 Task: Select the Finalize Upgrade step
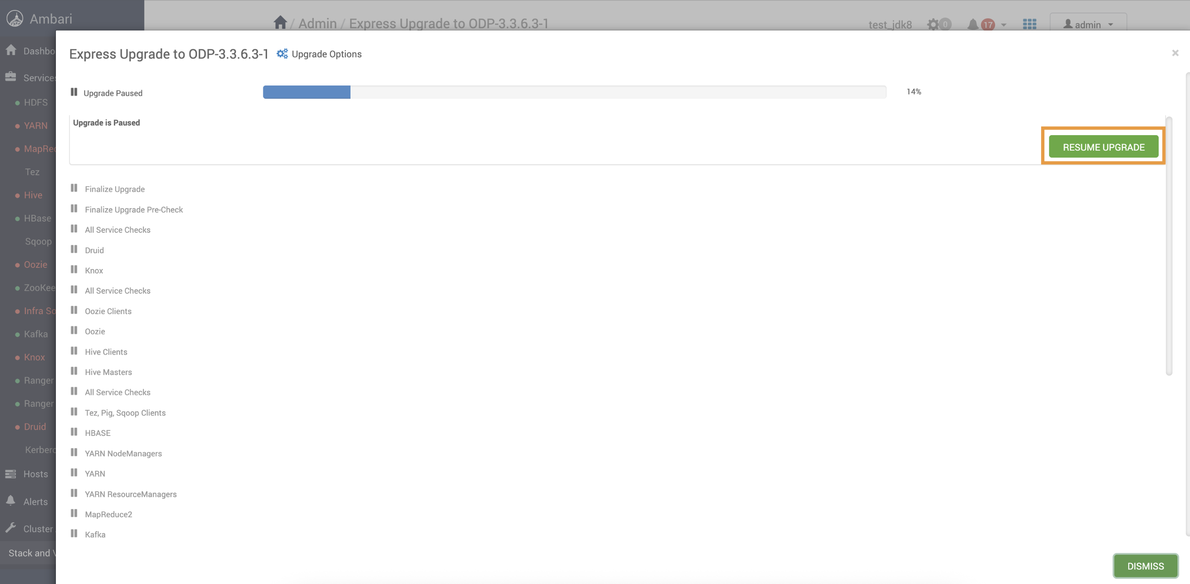(115, 189)
